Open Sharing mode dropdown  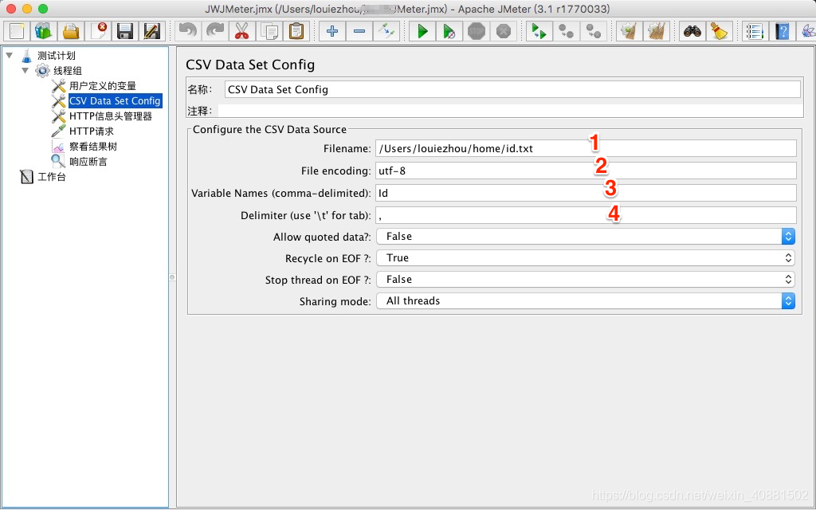point(586,300)
